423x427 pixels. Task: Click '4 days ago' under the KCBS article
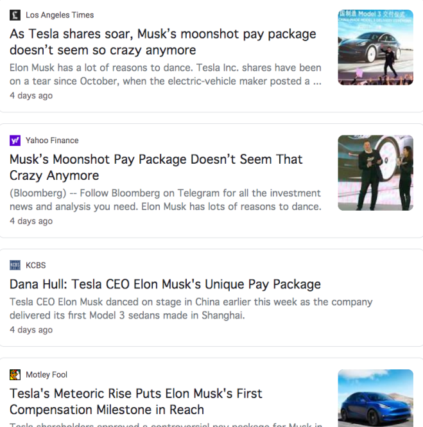click(31, 330)
